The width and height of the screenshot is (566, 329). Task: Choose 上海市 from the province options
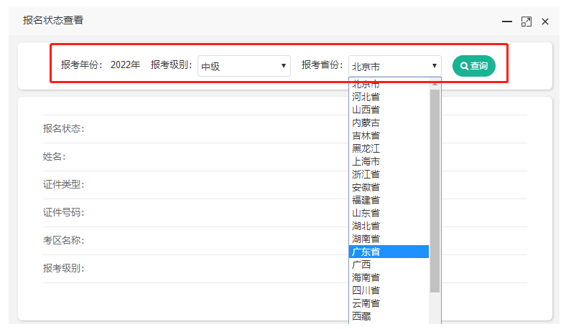(x=366, y=161)
